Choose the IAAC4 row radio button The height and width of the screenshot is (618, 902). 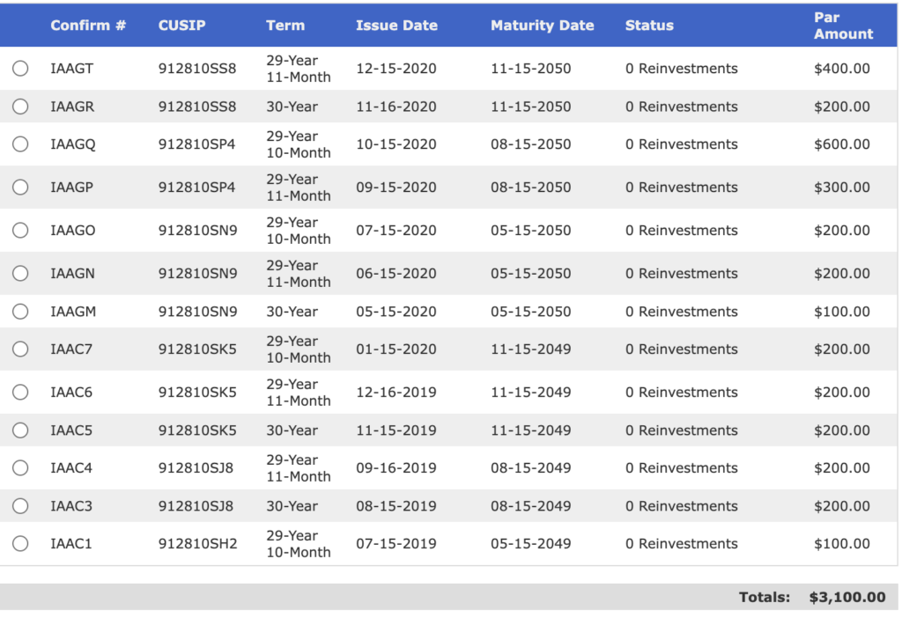20,468
